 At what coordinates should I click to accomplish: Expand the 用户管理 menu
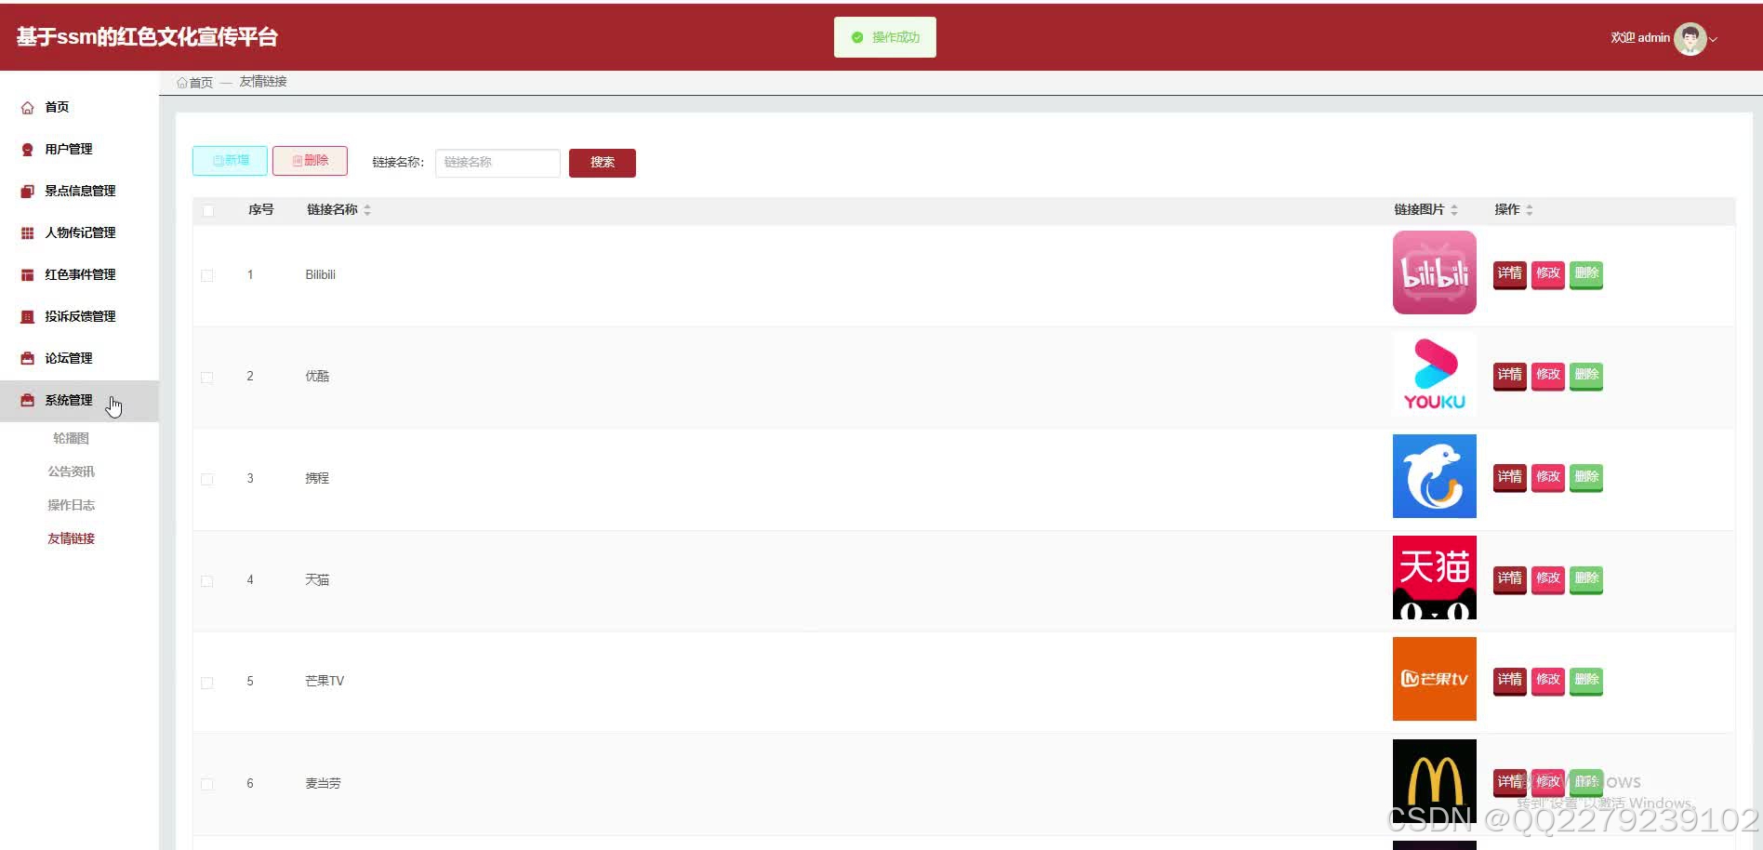tap(79, 150)
